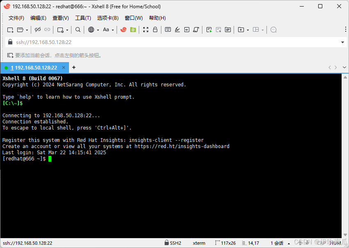The height and width of the screenshot is (248, 349).
Task: Expand the Aa font dropdown arrow
Action: pyautogui.click(x=113, y=30)
